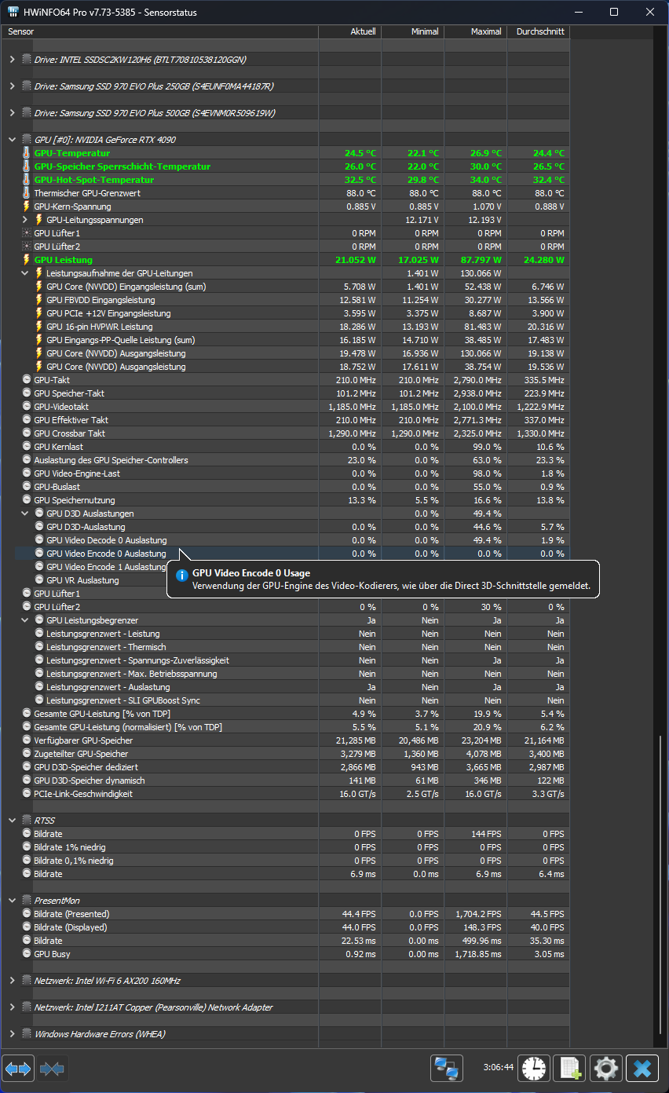Click circle icon beside GPU Busy
Screen dimensions: 669x1093
pos(27,954)
